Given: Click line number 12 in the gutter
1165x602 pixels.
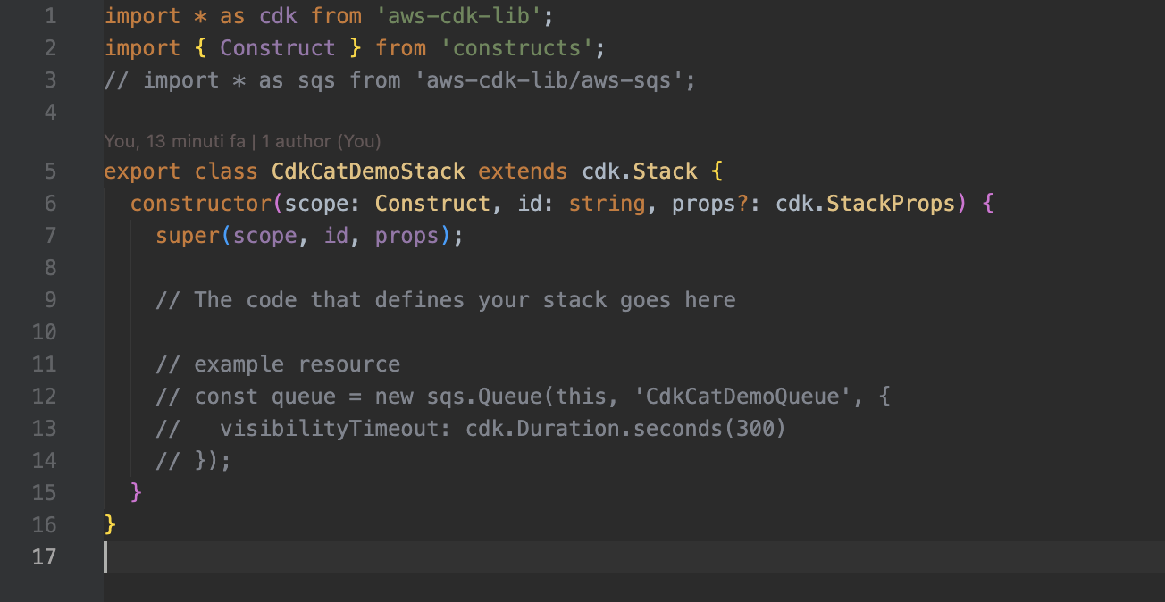Looking at the screenshot, I should 45,397.
